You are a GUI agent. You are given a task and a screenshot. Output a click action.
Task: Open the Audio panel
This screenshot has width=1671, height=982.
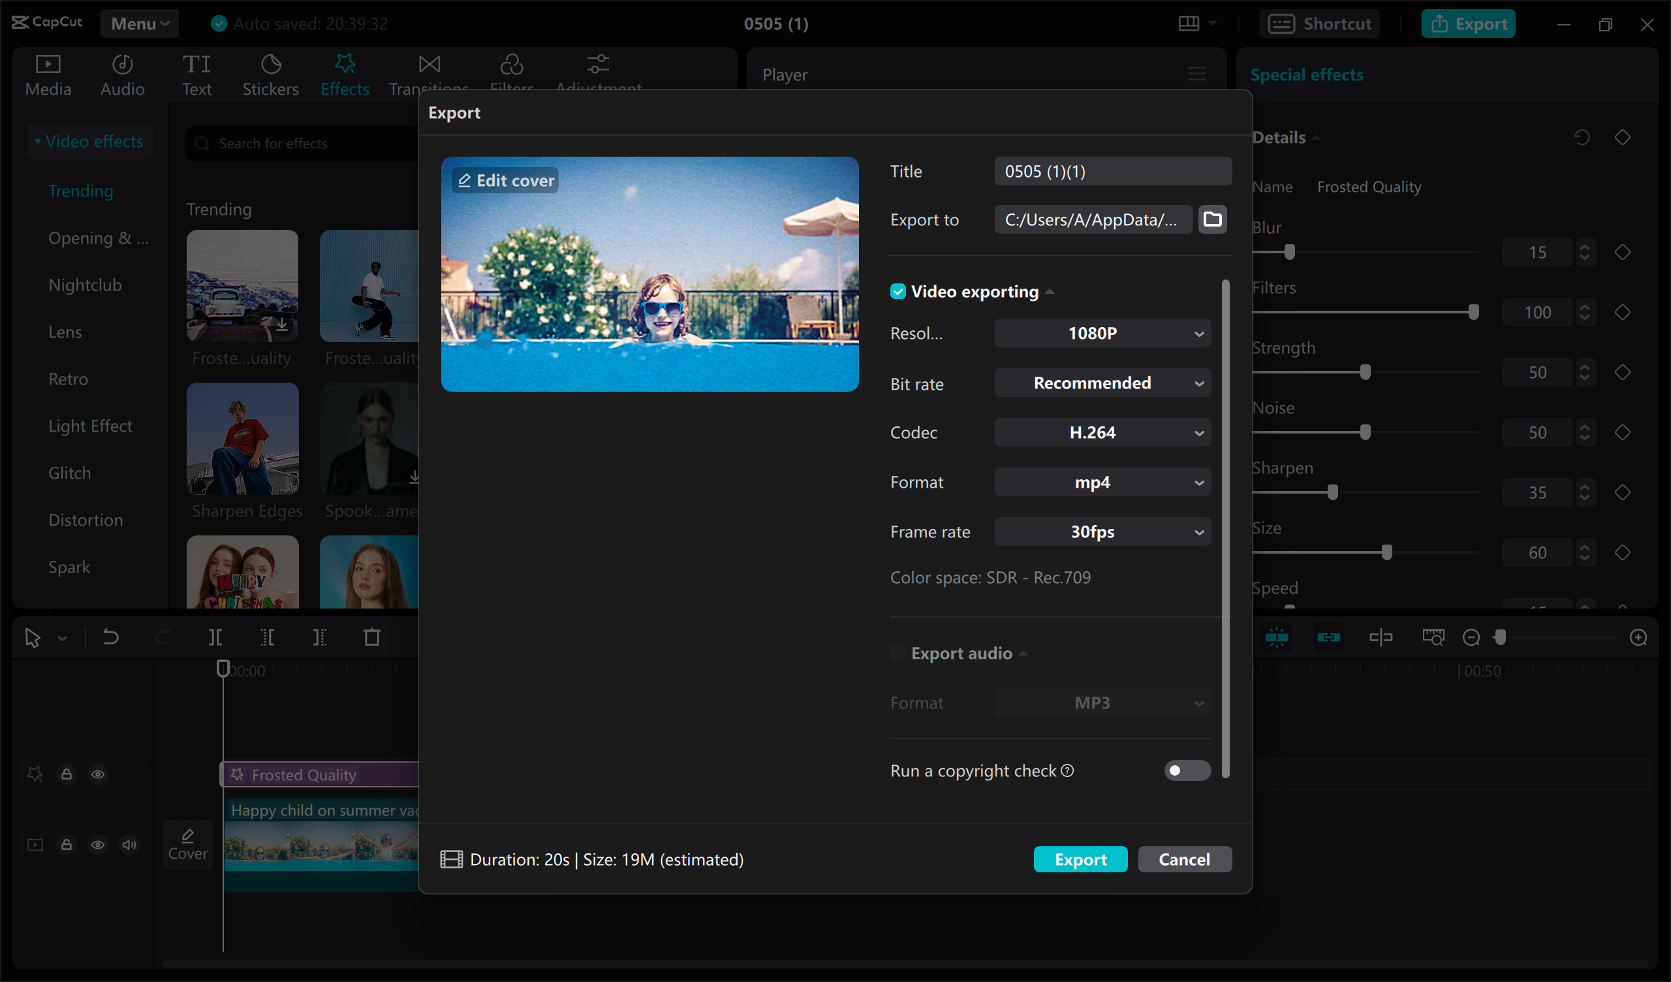point(122,73)
